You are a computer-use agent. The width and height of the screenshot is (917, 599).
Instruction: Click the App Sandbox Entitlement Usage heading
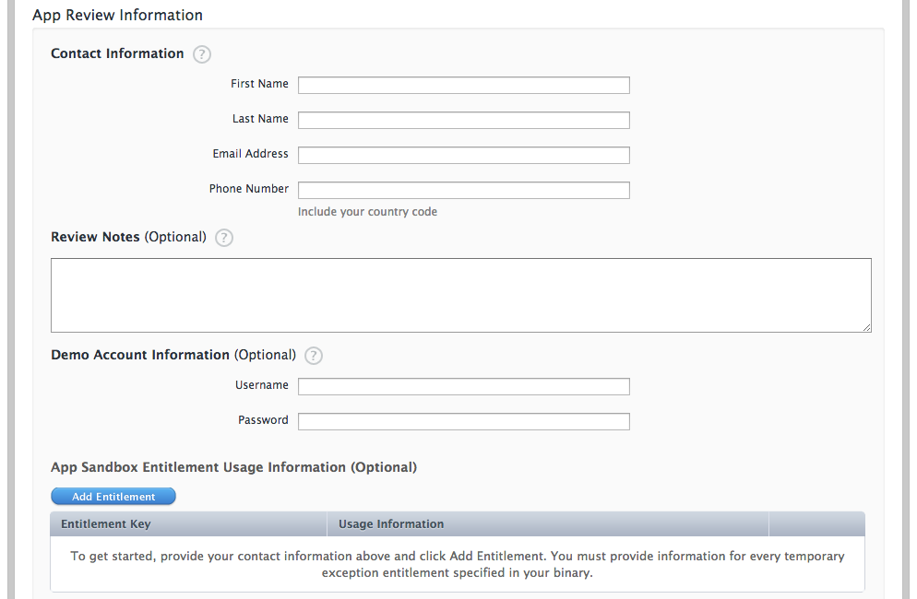click(233, 467)
